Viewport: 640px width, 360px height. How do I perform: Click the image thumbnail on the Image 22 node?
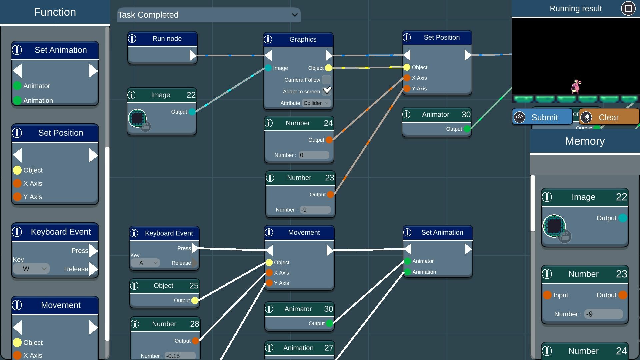[137, 118]
